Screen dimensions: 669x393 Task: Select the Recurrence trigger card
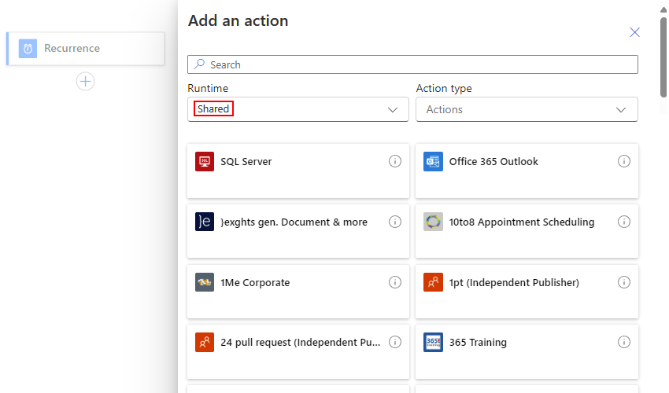point(85,49)
